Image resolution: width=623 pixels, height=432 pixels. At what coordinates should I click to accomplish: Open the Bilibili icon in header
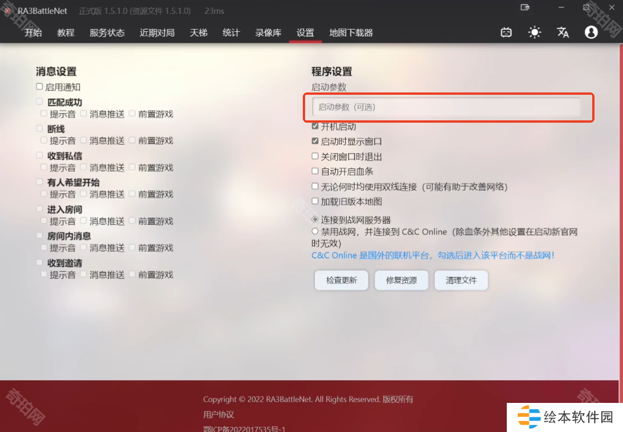(x=506, y=33)
